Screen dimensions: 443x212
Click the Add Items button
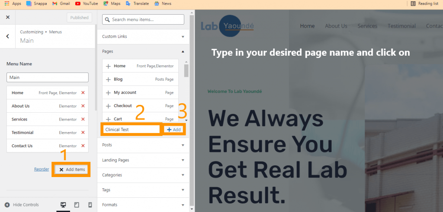coord(72,169)
